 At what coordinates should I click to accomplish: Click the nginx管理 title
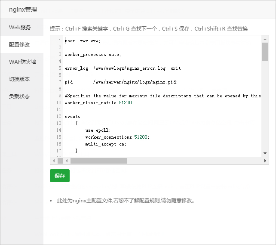(23, 9)
